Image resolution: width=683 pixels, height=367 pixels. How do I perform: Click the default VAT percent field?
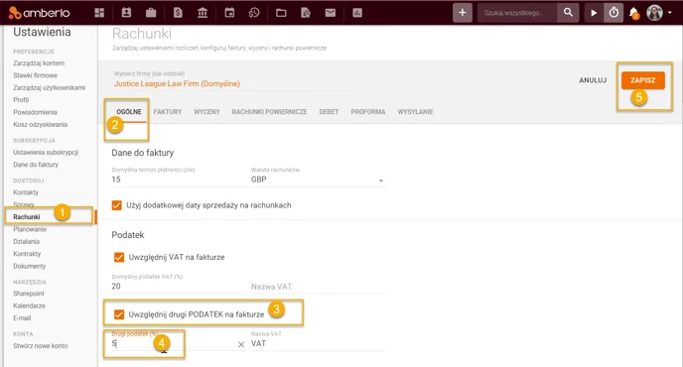click(x=179, y=286)
